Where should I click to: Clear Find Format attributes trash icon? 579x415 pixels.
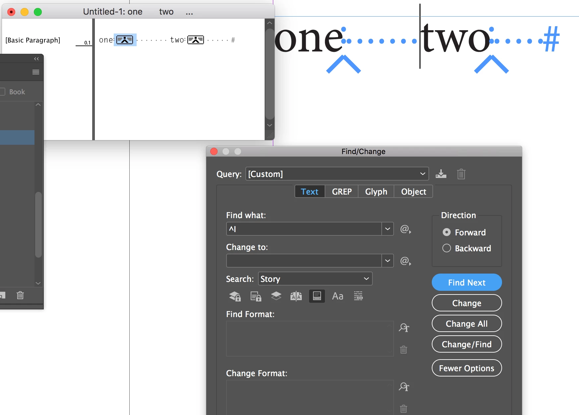(x=404, y=349)
